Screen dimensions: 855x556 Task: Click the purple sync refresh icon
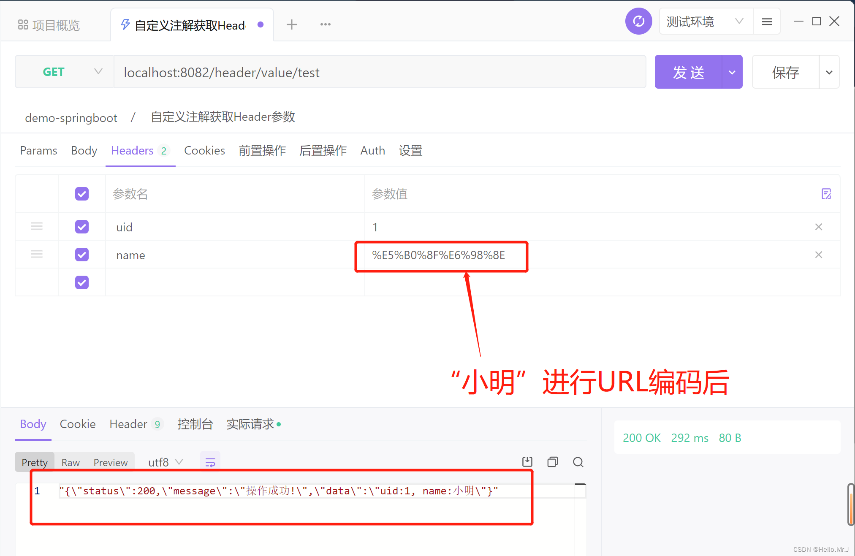click(638, 21)
